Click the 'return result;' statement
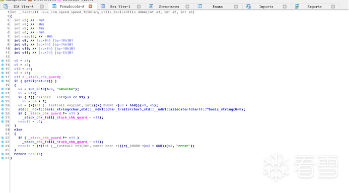Image resolution: width=349 pixels, height=193 pixels. point(28,154)
